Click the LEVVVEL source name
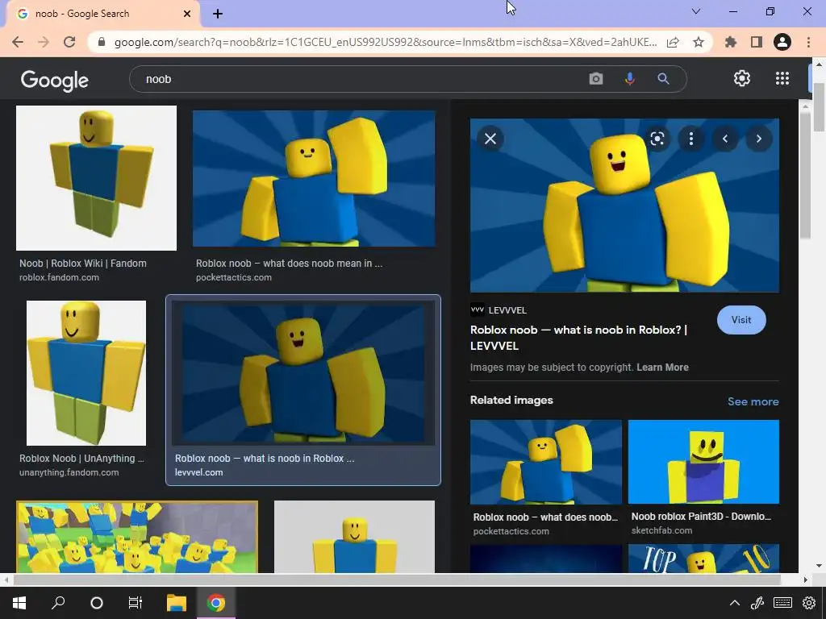The image size is (826, 619). [x=507, y=310]
